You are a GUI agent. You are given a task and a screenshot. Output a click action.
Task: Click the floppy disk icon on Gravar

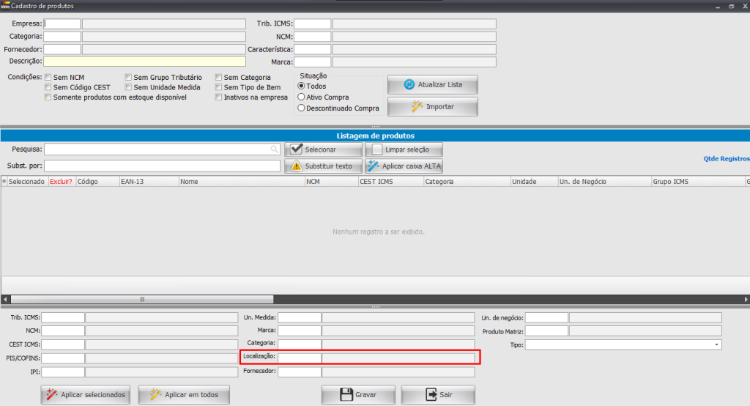[346, 395]
